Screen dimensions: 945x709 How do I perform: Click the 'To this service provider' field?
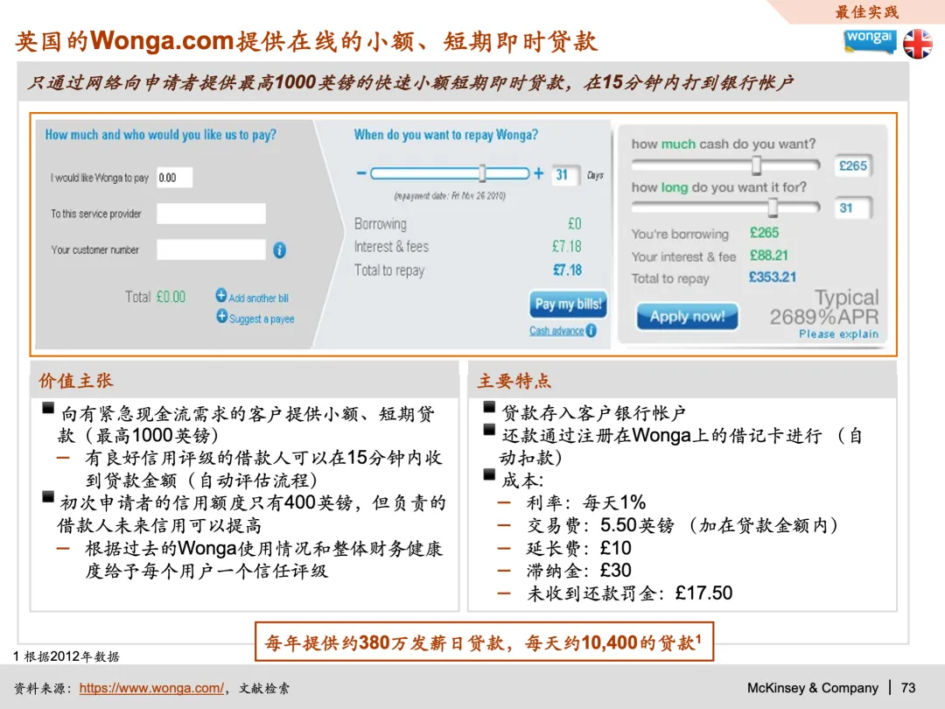(x=211, y=214)
